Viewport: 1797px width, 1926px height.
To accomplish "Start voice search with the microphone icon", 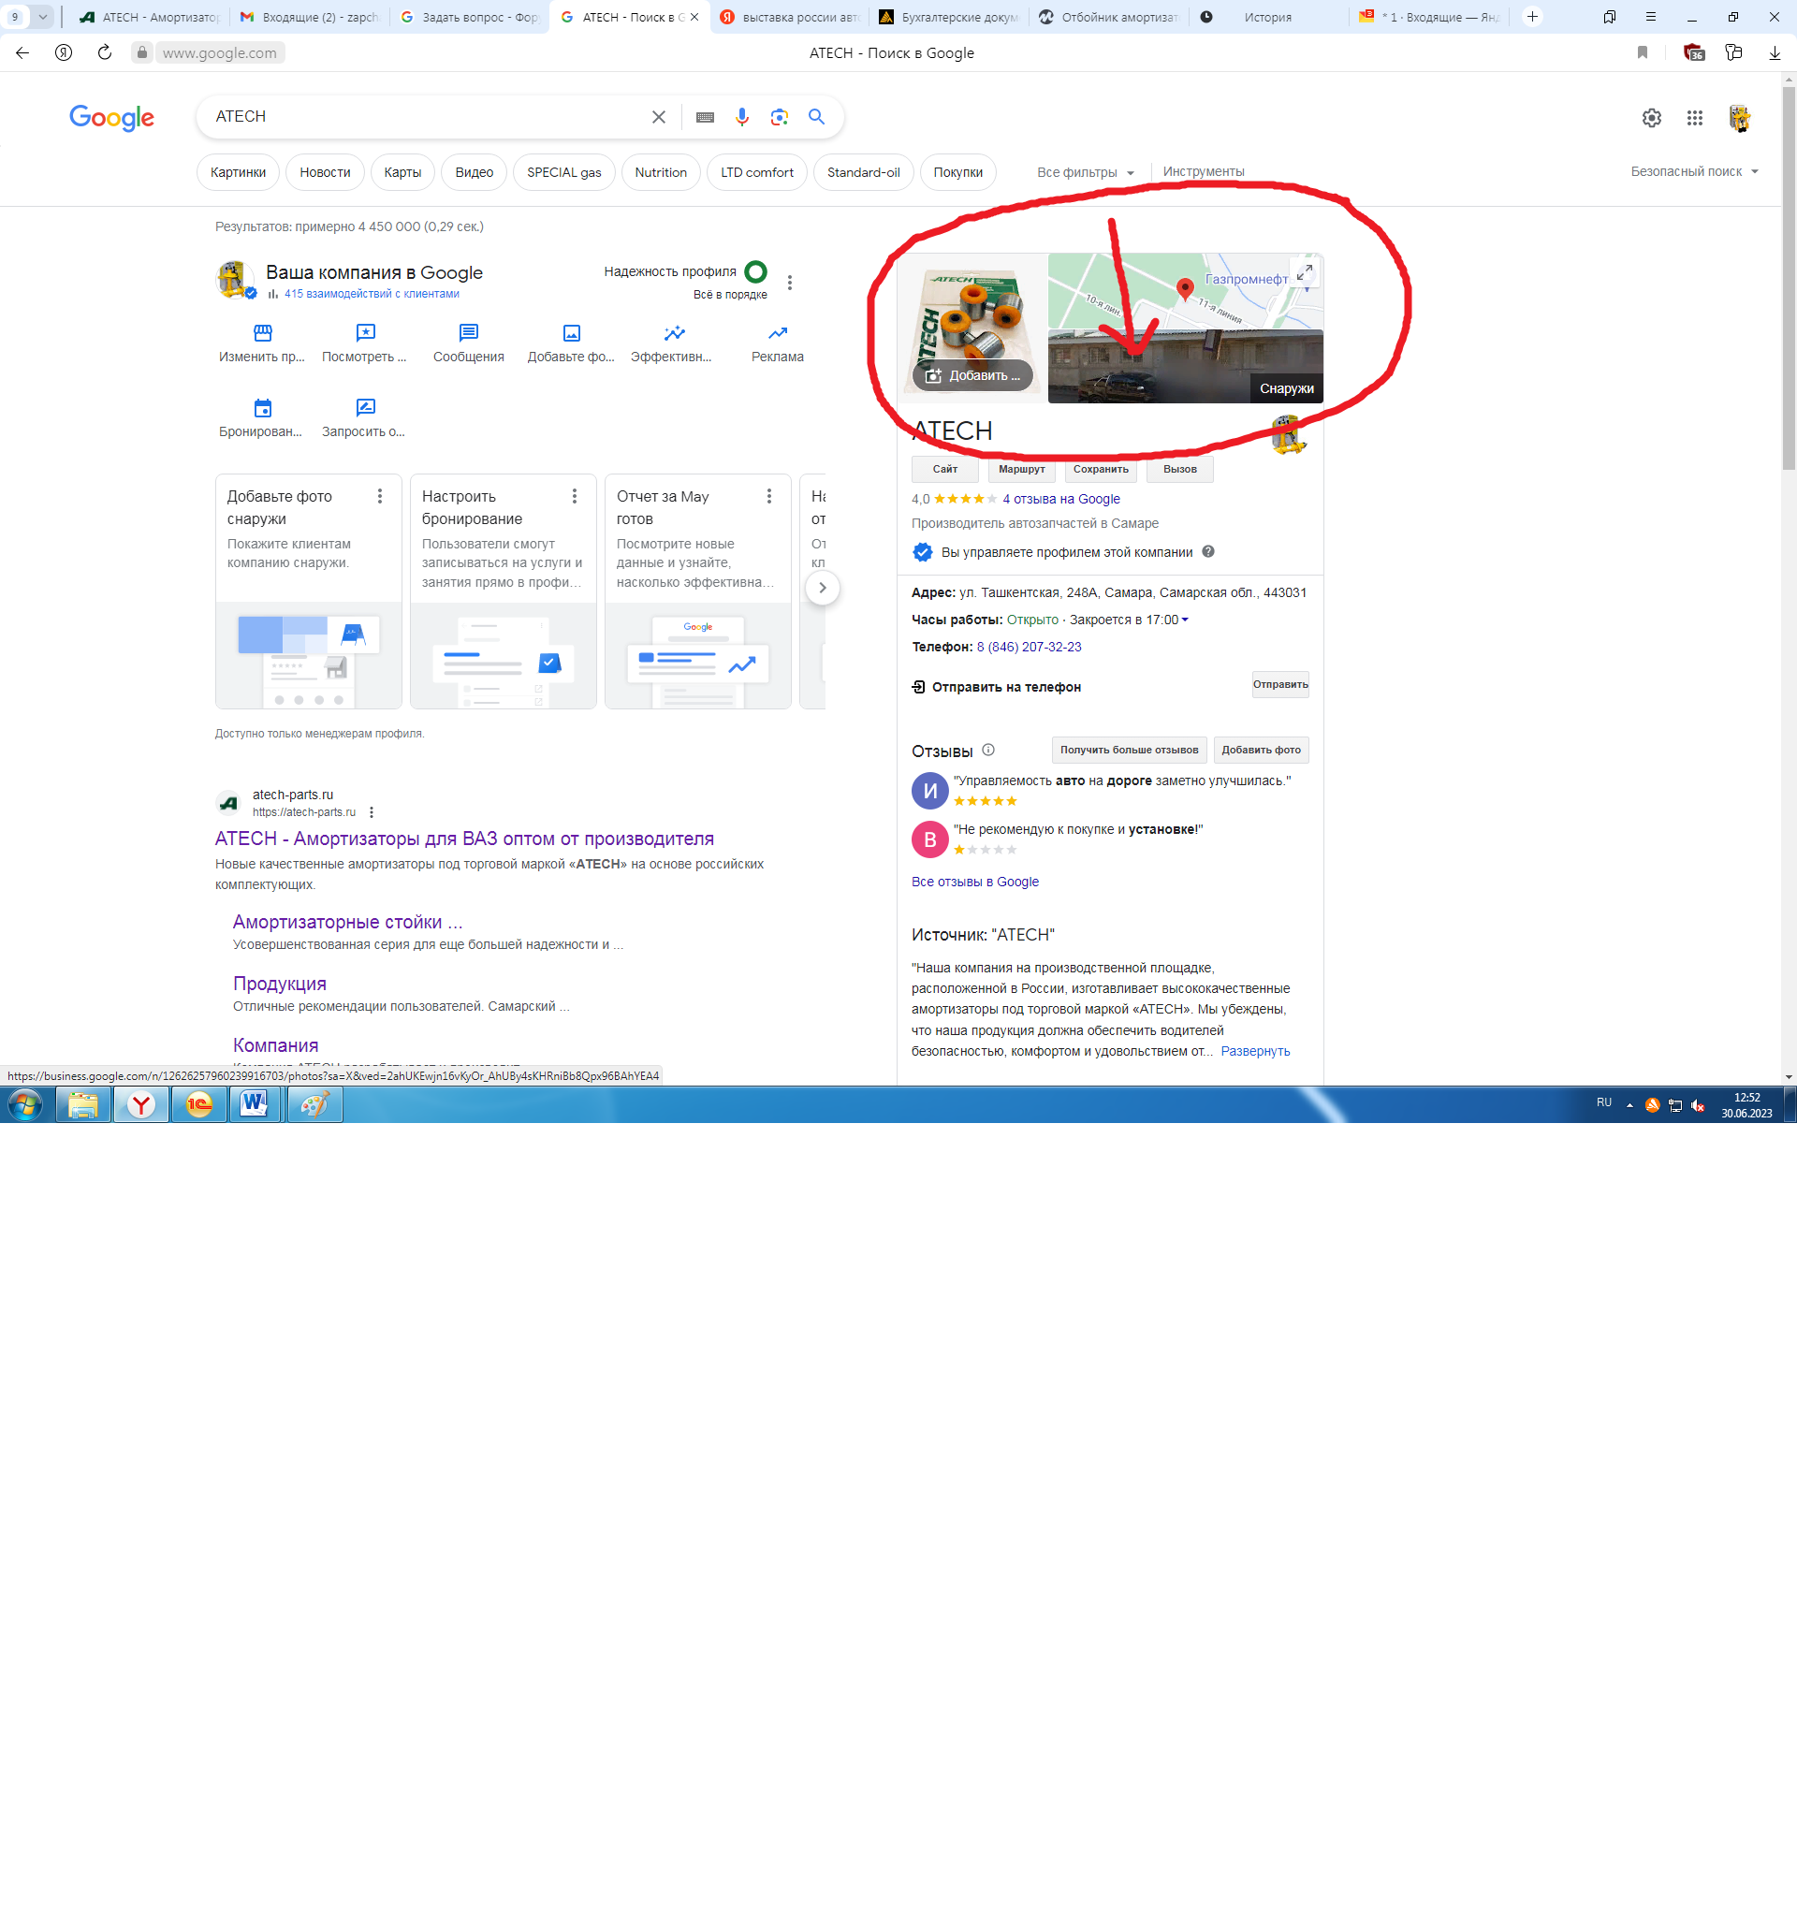I will (x=741, y=117).
